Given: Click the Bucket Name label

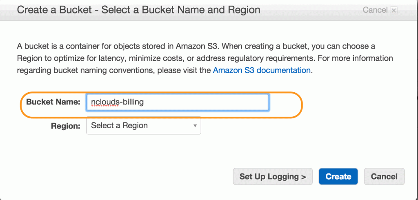Looking at the screenshot, I should [x=53, y=102].
